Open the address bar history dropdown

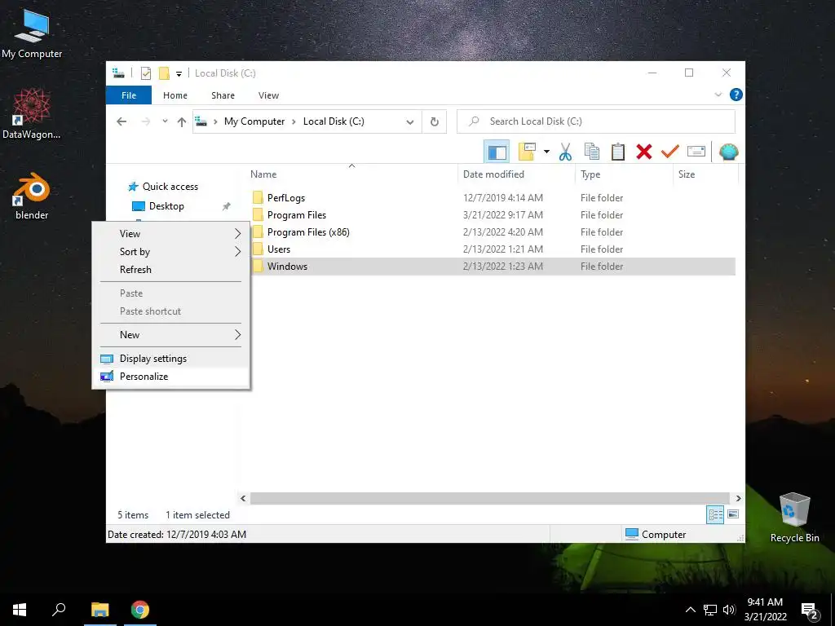(410, 122)
